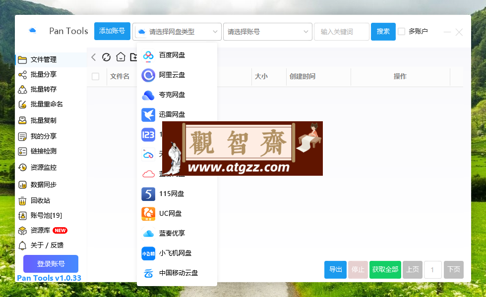Open the 请选择网盘类型 dropdown
Viewport: 486px width, 297px height.
(x=177, y=32)
